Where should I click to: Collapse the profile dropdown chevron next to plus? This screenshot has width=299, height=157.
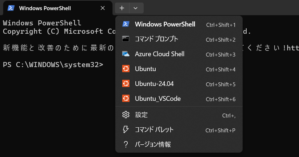136,8
